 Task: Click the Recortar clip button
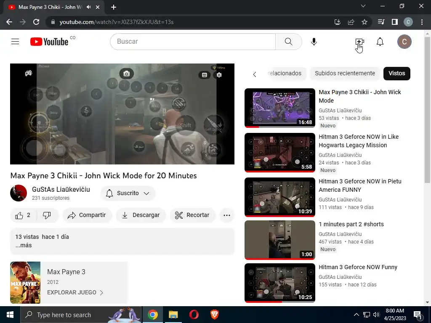pyautogui.click(x=192, y=215)
